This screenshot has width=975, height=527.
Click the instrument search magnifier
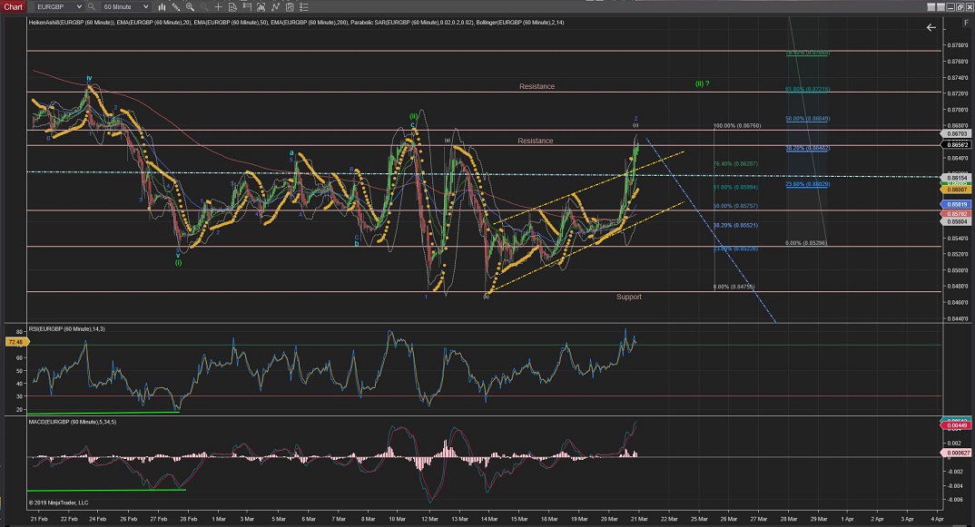coord(92,7)
